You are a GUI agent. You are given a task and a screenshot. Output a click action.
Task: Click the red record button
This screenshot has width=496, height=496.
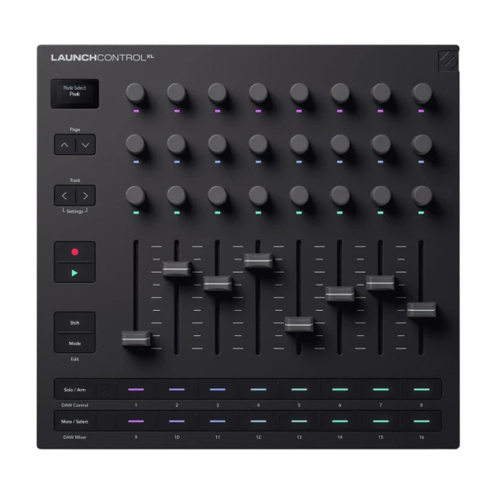click(75, 252)
